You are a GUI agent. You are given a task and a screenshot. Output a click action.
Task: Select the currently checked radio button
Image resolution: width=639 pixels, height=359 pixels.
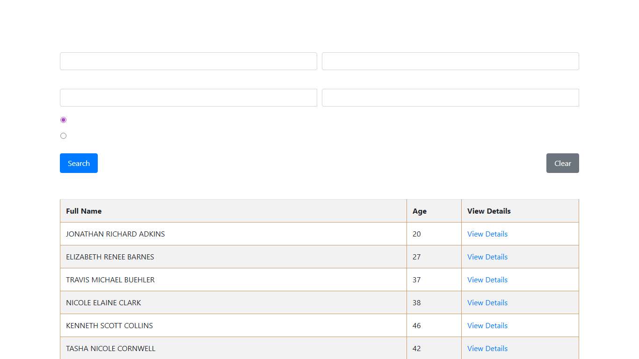(64, 120)
